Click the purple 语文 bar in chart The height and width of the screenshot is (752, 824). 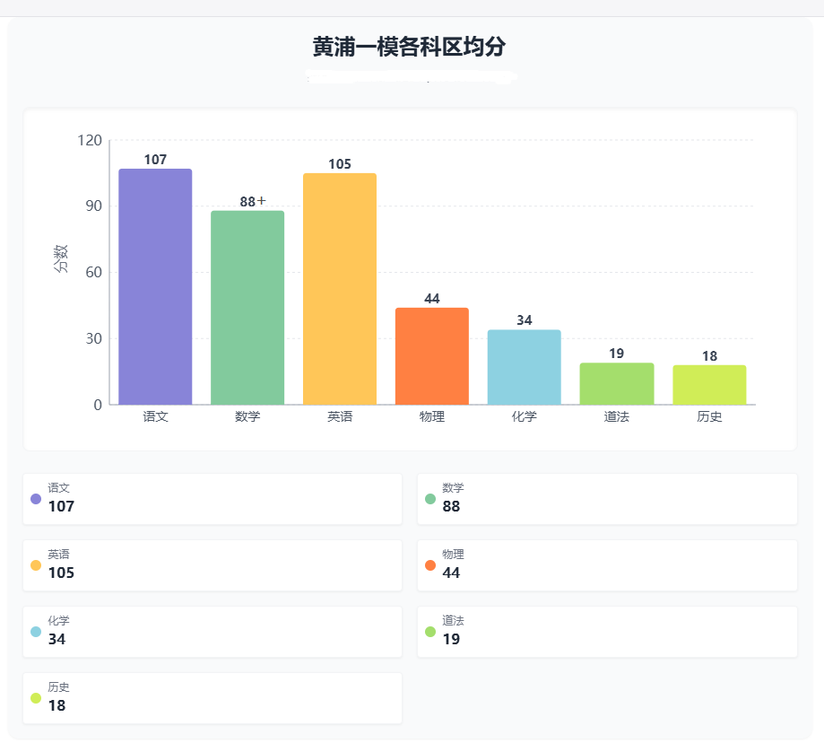coord(155,286)
